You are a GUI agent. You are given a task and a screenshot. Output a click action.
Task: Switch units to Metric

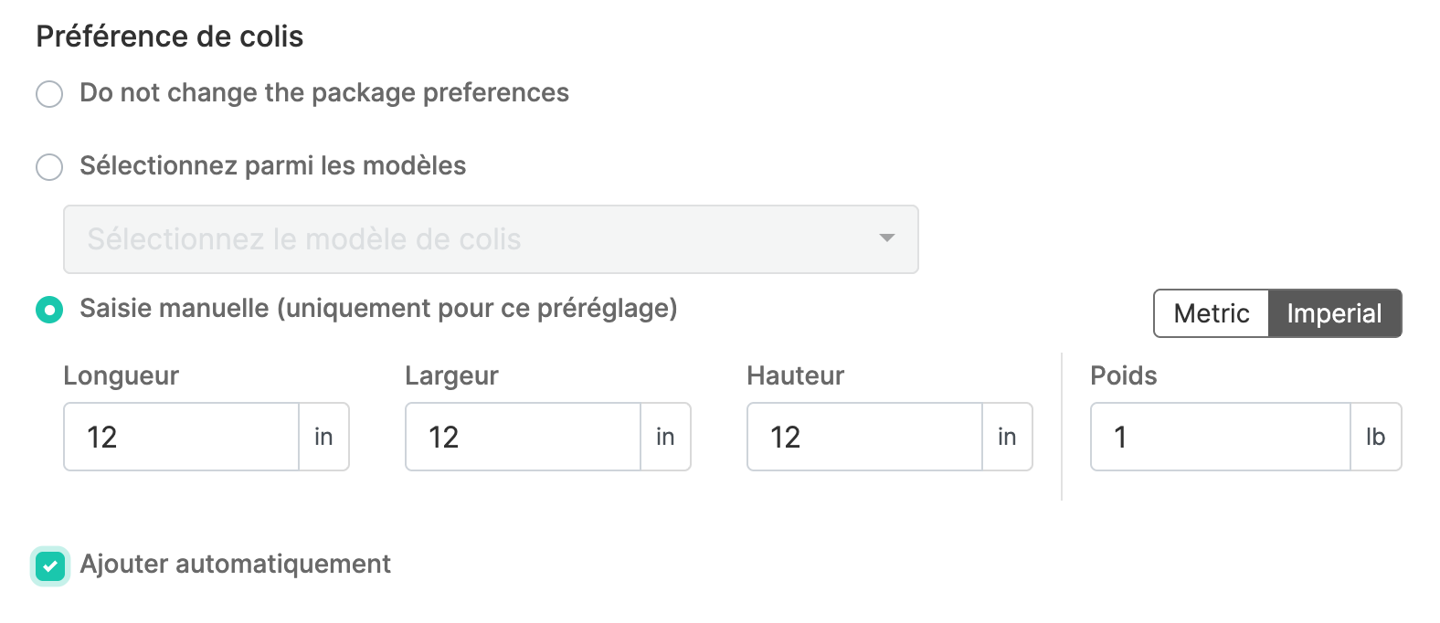tap(1211, 313)
